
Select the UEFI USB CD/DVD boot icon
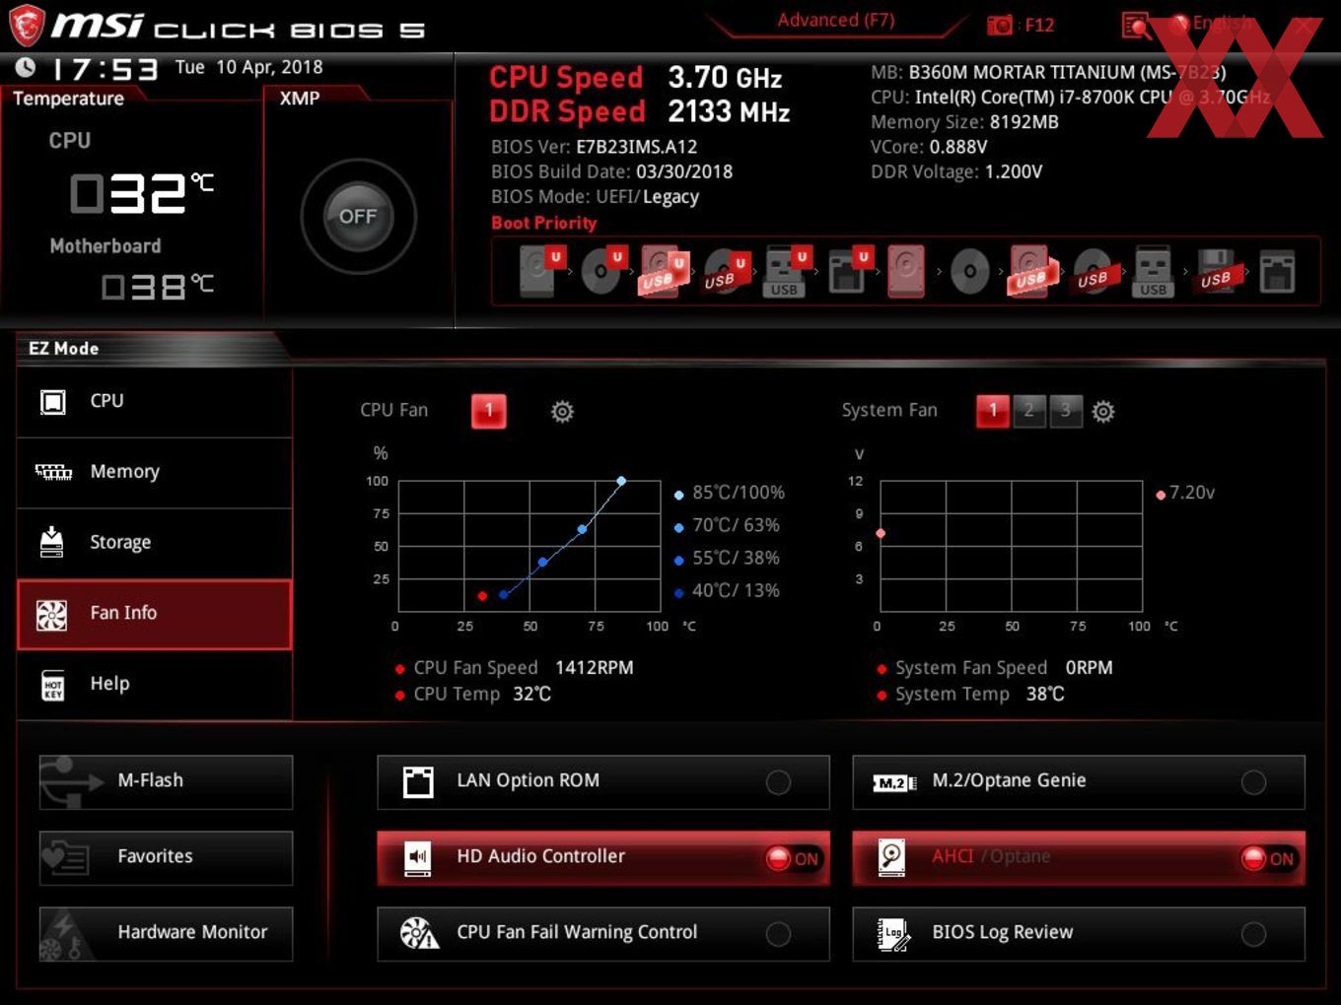coord(726,271)
